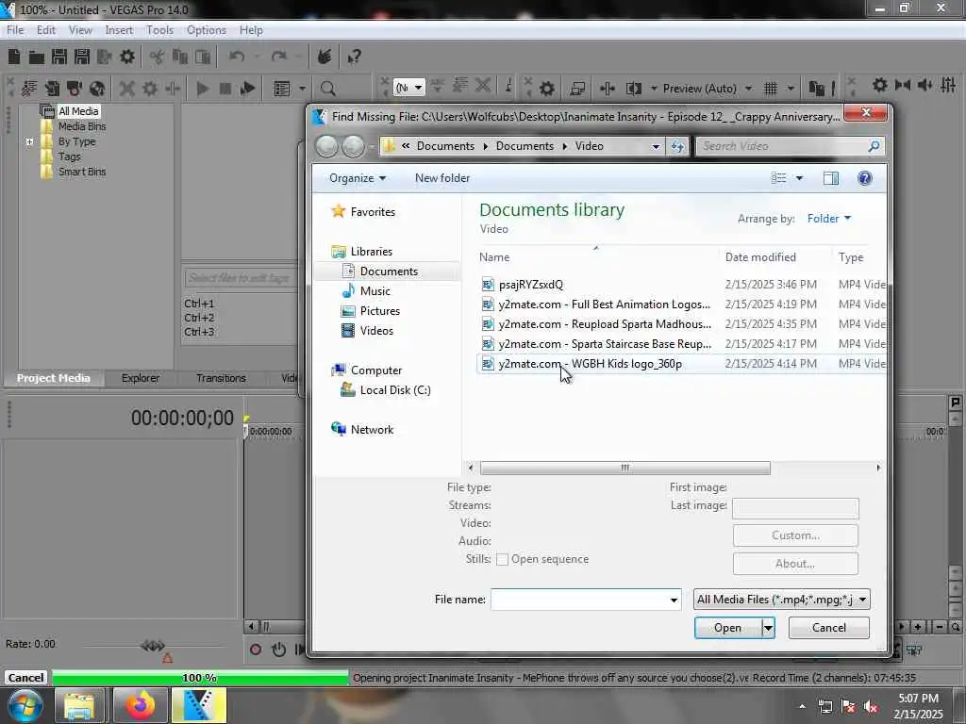The height and width of the screenshot is (724, 966).
Task: Switch to the Transitions tab
Action: [x=221, y=378]
